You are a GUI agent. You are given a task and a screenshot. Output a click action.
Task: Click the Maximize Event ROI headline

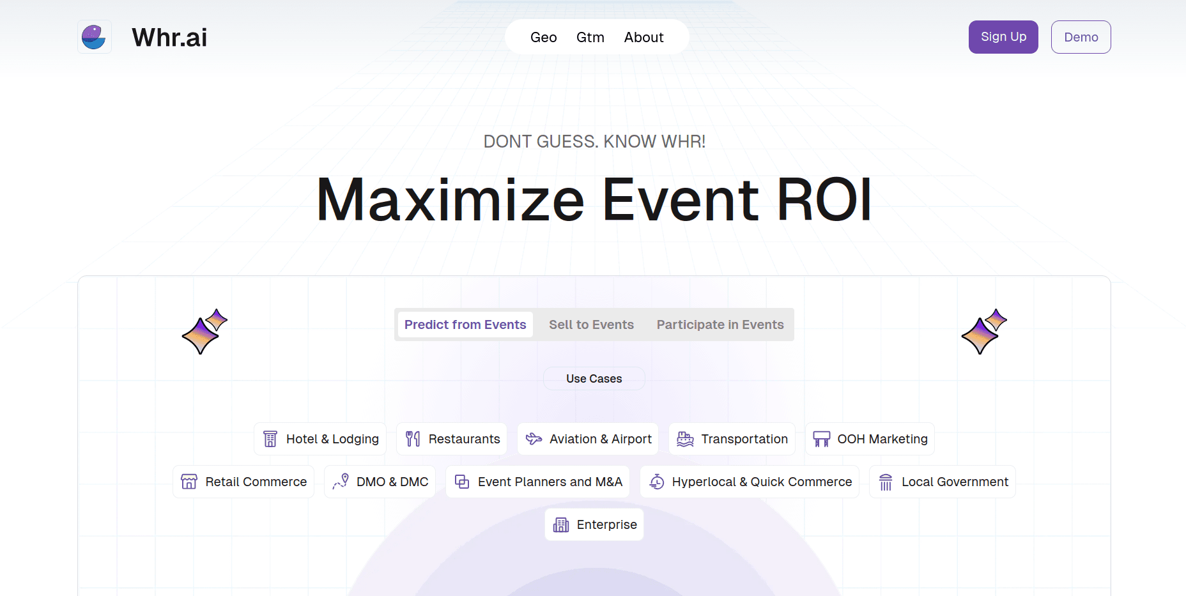[x=594, y=199]
